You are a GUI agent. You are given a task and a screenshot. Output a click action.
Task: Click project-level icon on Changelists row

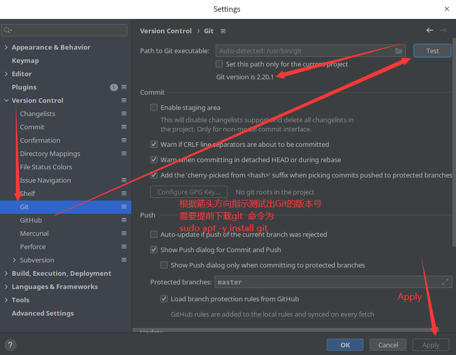124,114
